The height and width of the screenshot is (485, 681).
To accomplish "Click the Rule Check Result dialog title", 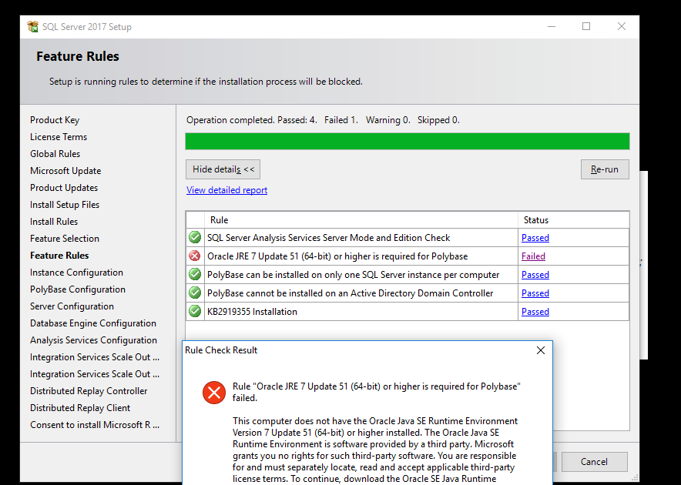I will pyautogui.click(x=221, y=350).
